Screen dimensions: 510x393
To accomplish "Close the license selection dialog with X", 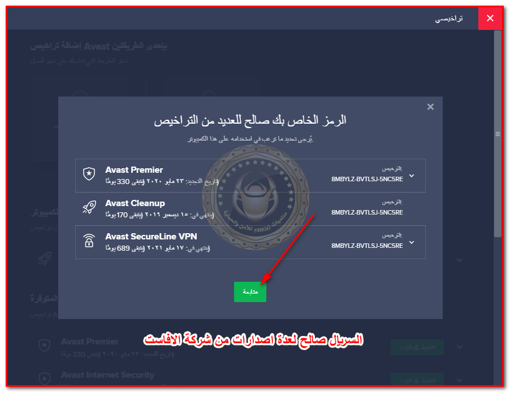I will pos(430,107).
